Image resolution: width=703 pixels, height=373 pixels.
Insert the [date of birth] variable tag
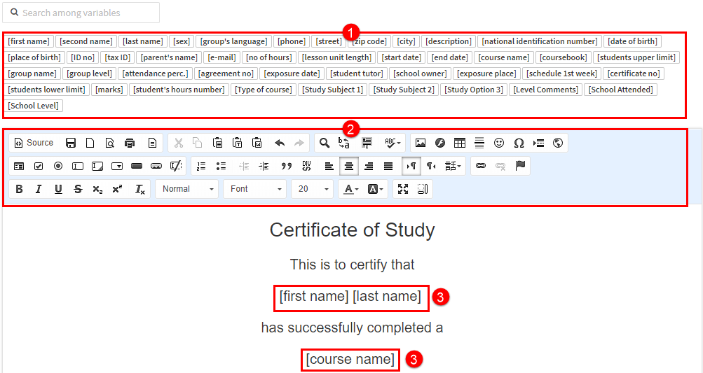pyautogui.click(x=632, y=41)
